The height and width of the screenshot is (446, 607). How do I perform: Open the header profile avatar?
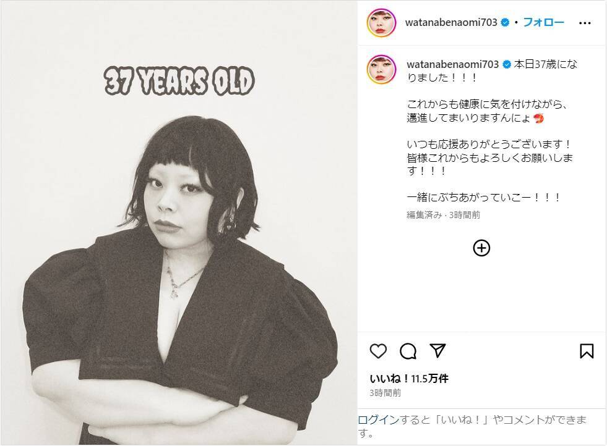tap(381, 23)
